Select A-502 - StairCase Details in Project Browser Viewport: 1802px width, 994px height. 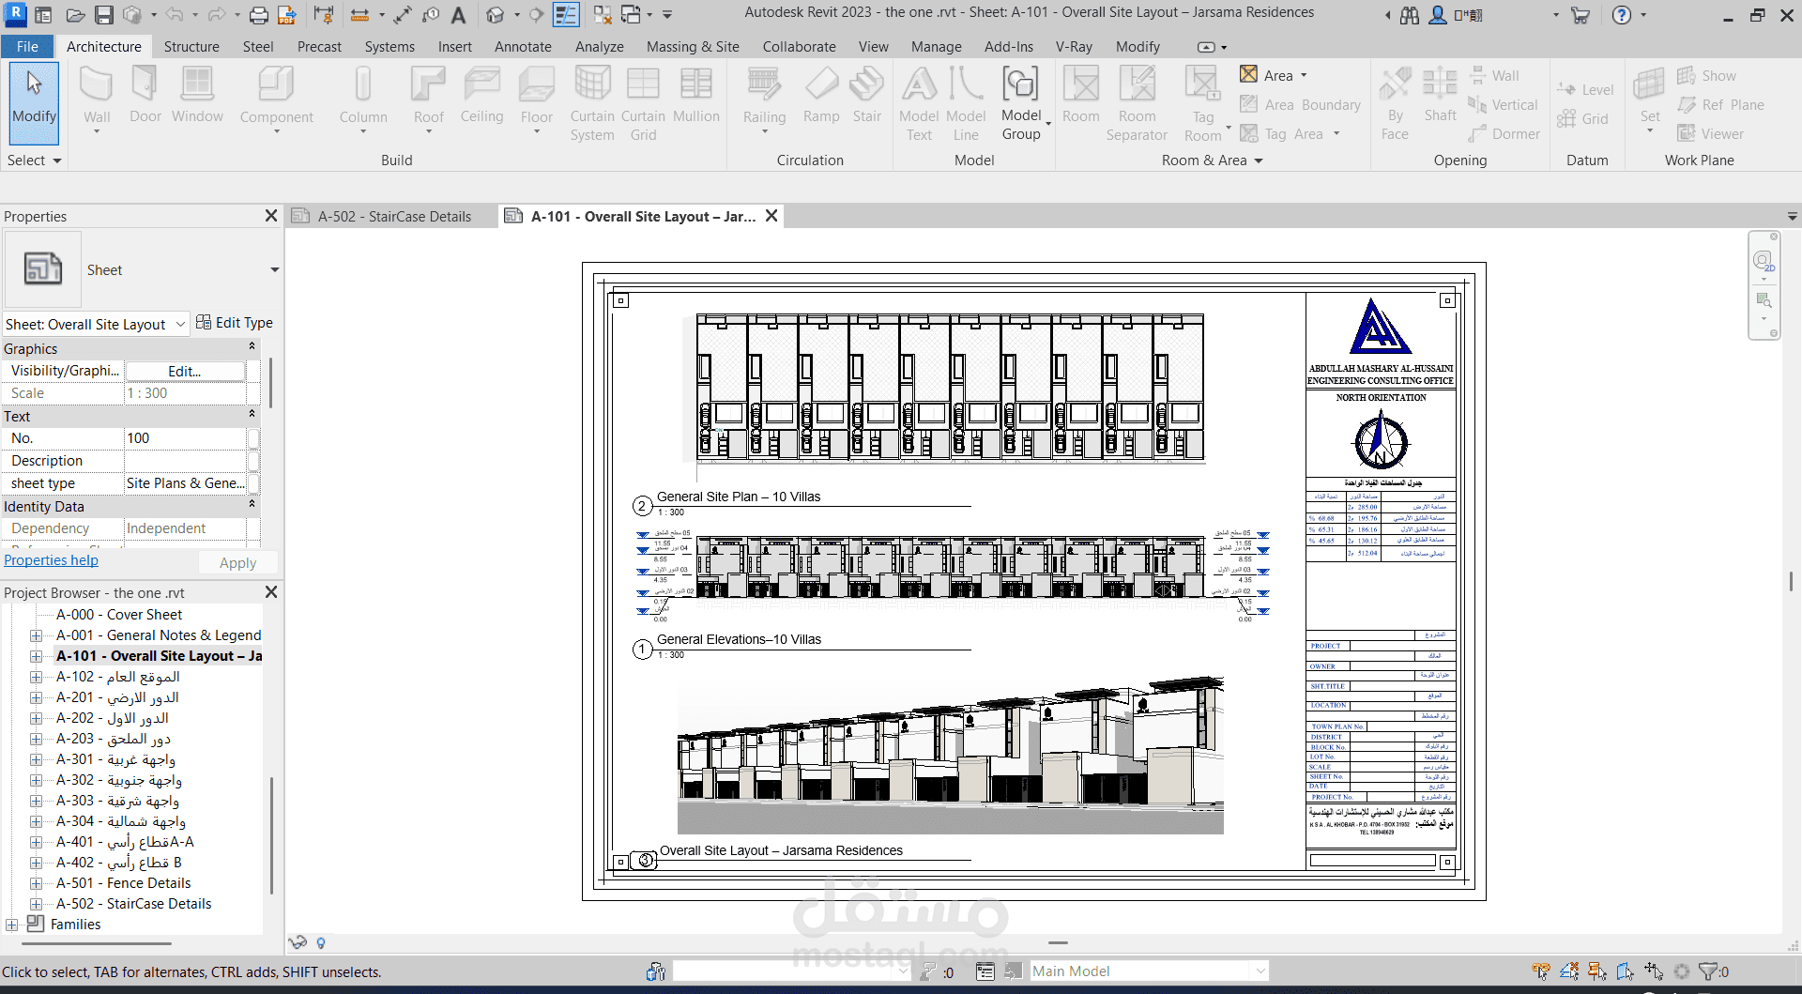pos(134,904)
